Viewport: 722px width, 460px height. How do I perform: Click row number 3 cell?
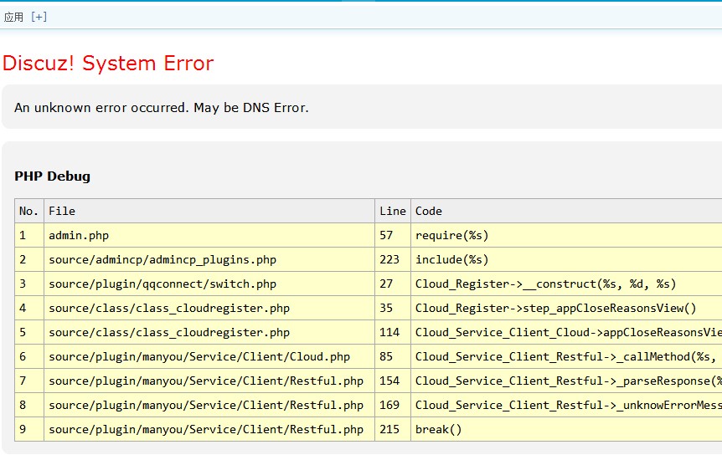click(29, 284)
